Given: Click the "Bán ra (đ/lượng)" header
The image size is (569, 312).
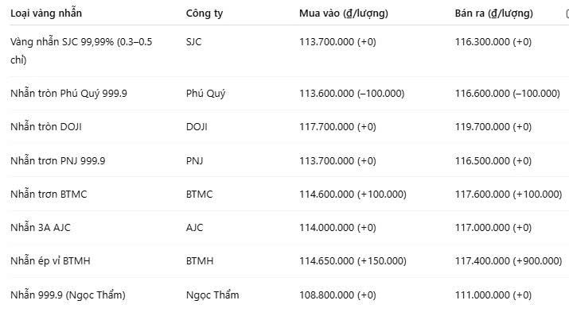Looking at the screenshot, I should (494, 13).
